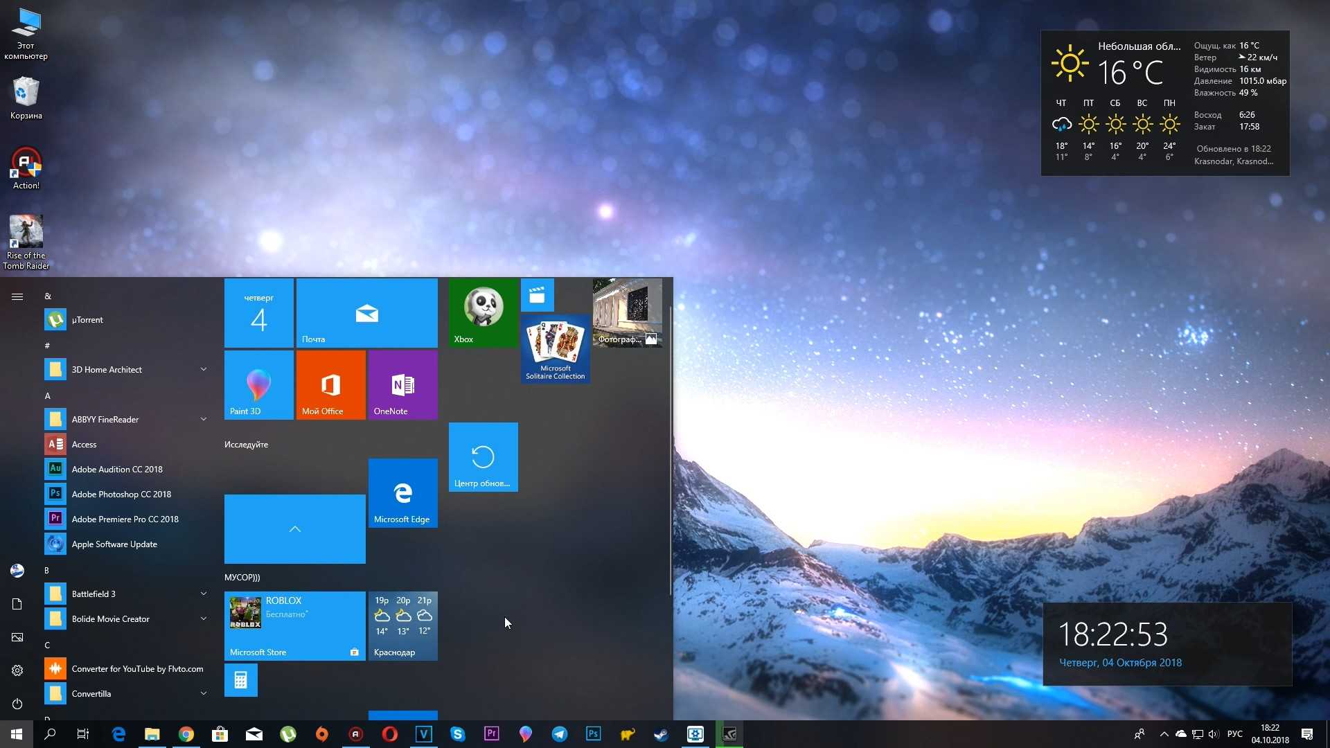Open Microsoft Solitaire Collection tile
This screenshot has width=1330, height=748.
coord(556,349)
